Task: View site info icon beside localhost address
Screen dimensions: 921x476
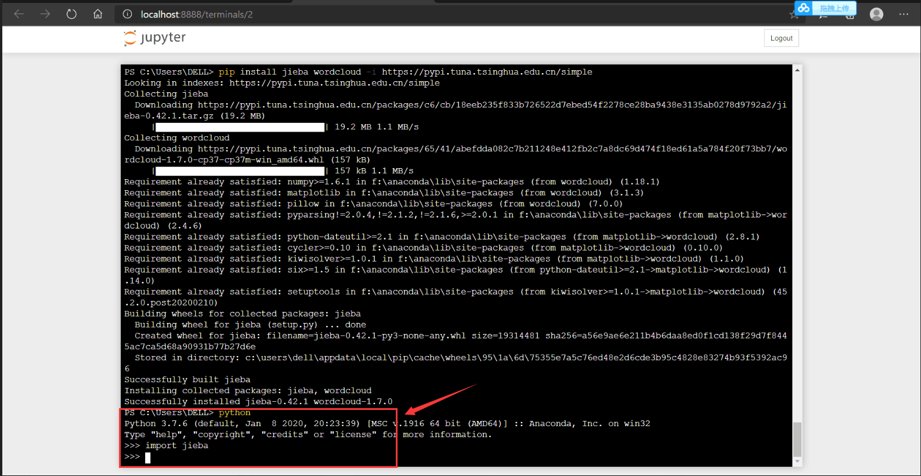Action: [127, 14]
